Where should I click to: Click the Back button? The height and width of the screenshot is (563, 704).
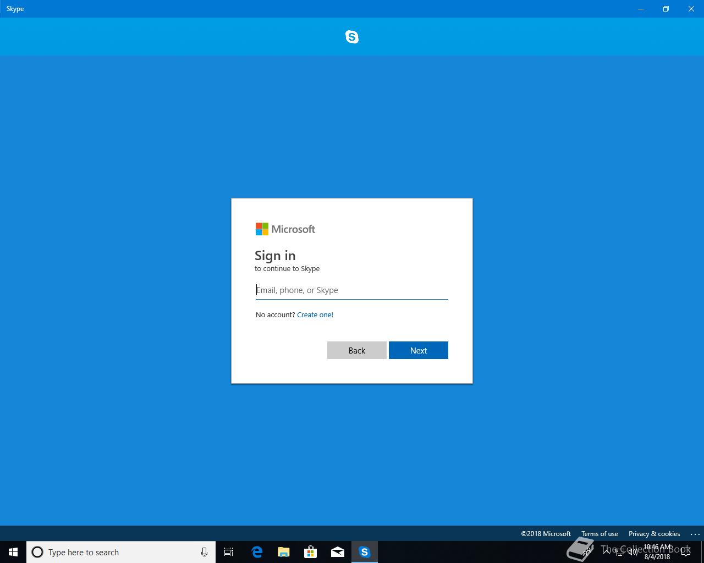coord(357,350)
